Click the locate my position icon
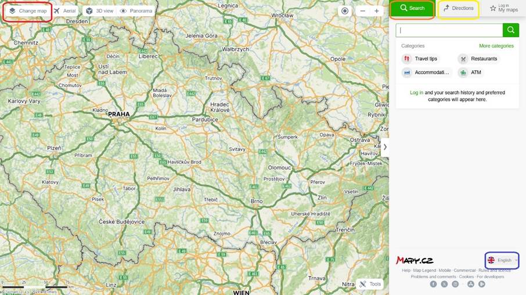526x295 pixels. pyautogui.click(x=345, y=11)
